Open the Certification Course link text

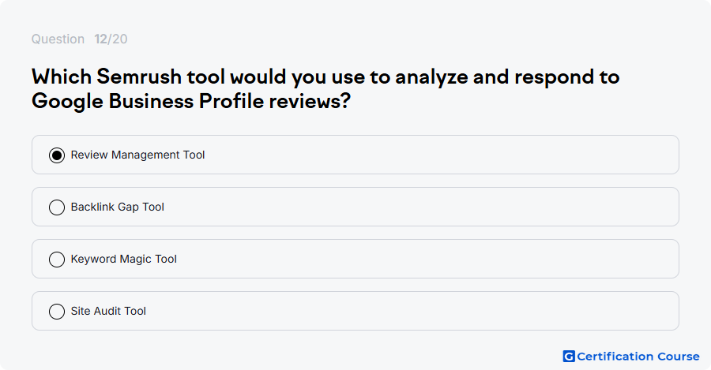click(x=638, y=357)
